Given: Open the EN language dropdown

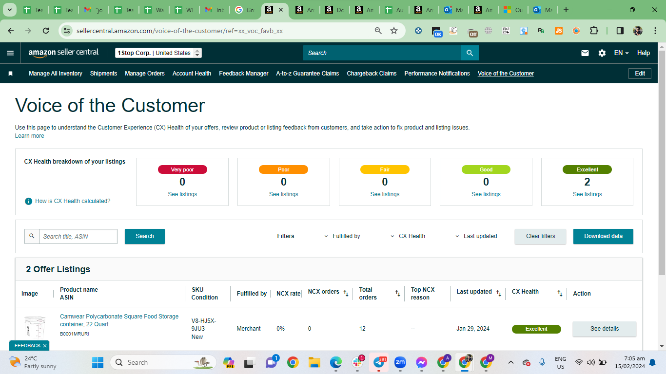Looking at the screenshot, I should [x=621, y=53].
